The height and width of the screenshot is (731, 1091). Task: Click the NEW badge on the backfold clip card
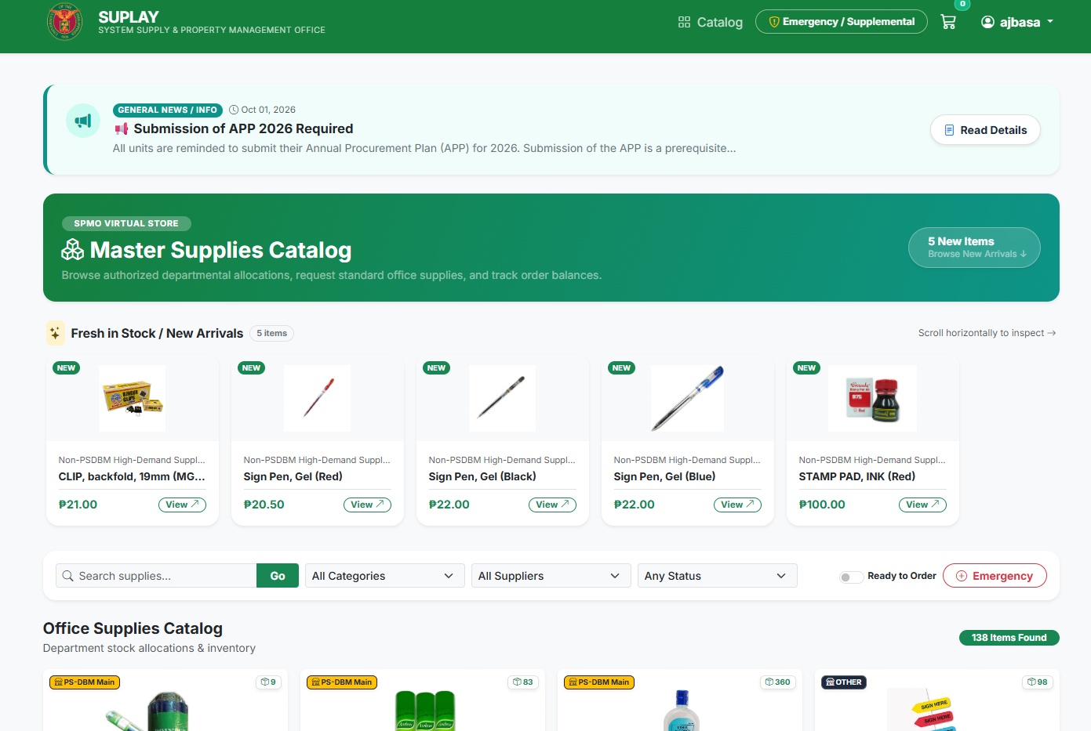pyautogui.click(x=67, y=367)
